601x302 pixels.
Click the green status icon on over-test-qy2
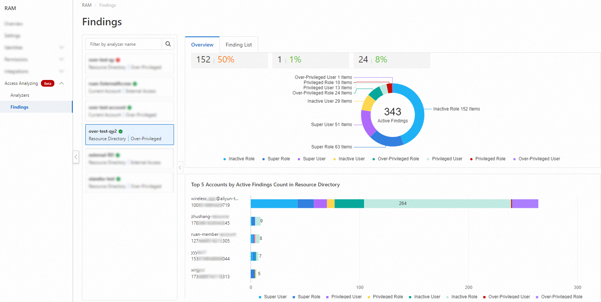coord(121,131)
